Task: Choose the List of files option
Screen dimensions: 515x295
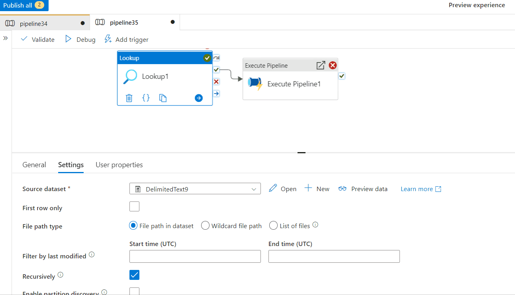Action: (273, 225)
